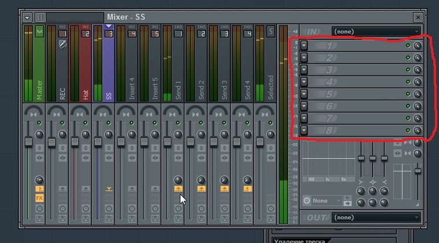Click the clock icon on Selected strip

[x=271, y=208]
